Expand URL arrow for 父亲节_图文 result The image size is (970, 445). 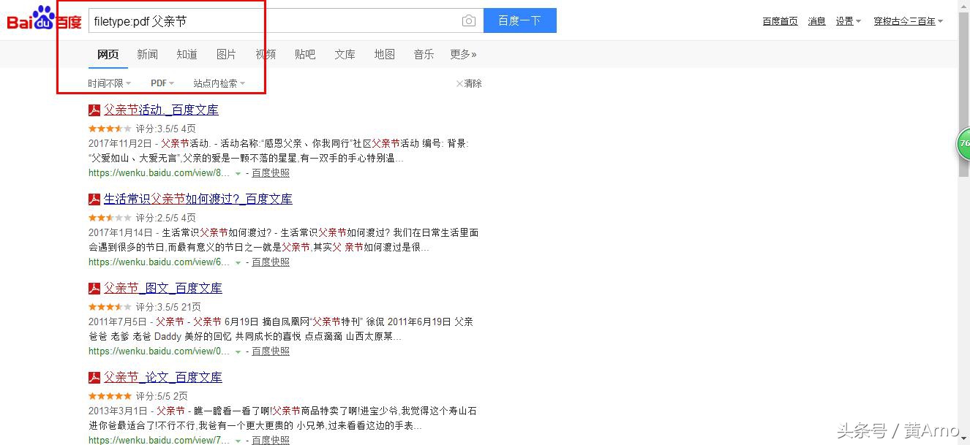(x=238, y=352)
